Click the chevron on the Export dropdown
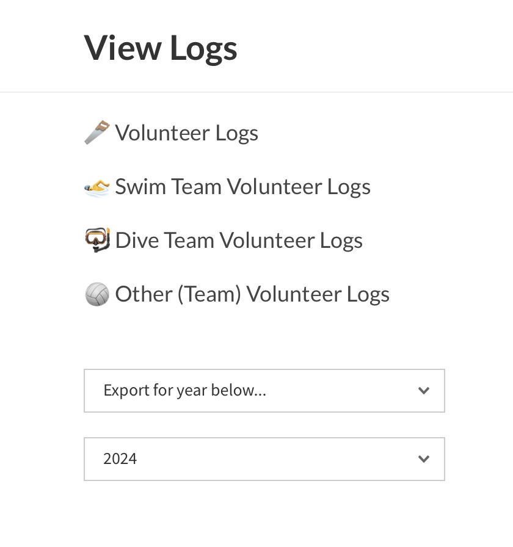This screenshot has height=547, width=513. (x=424, y=391)
